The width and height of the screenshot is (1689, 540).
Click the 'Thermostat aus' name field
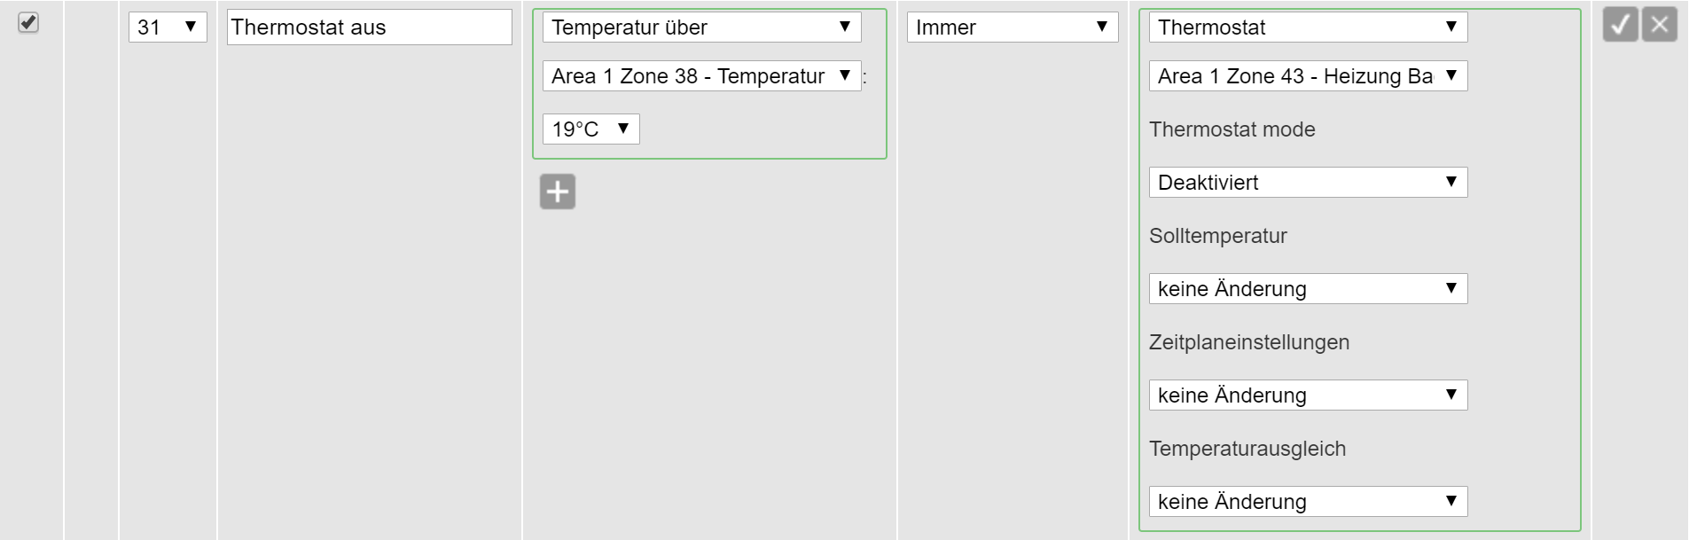[369, 27]
